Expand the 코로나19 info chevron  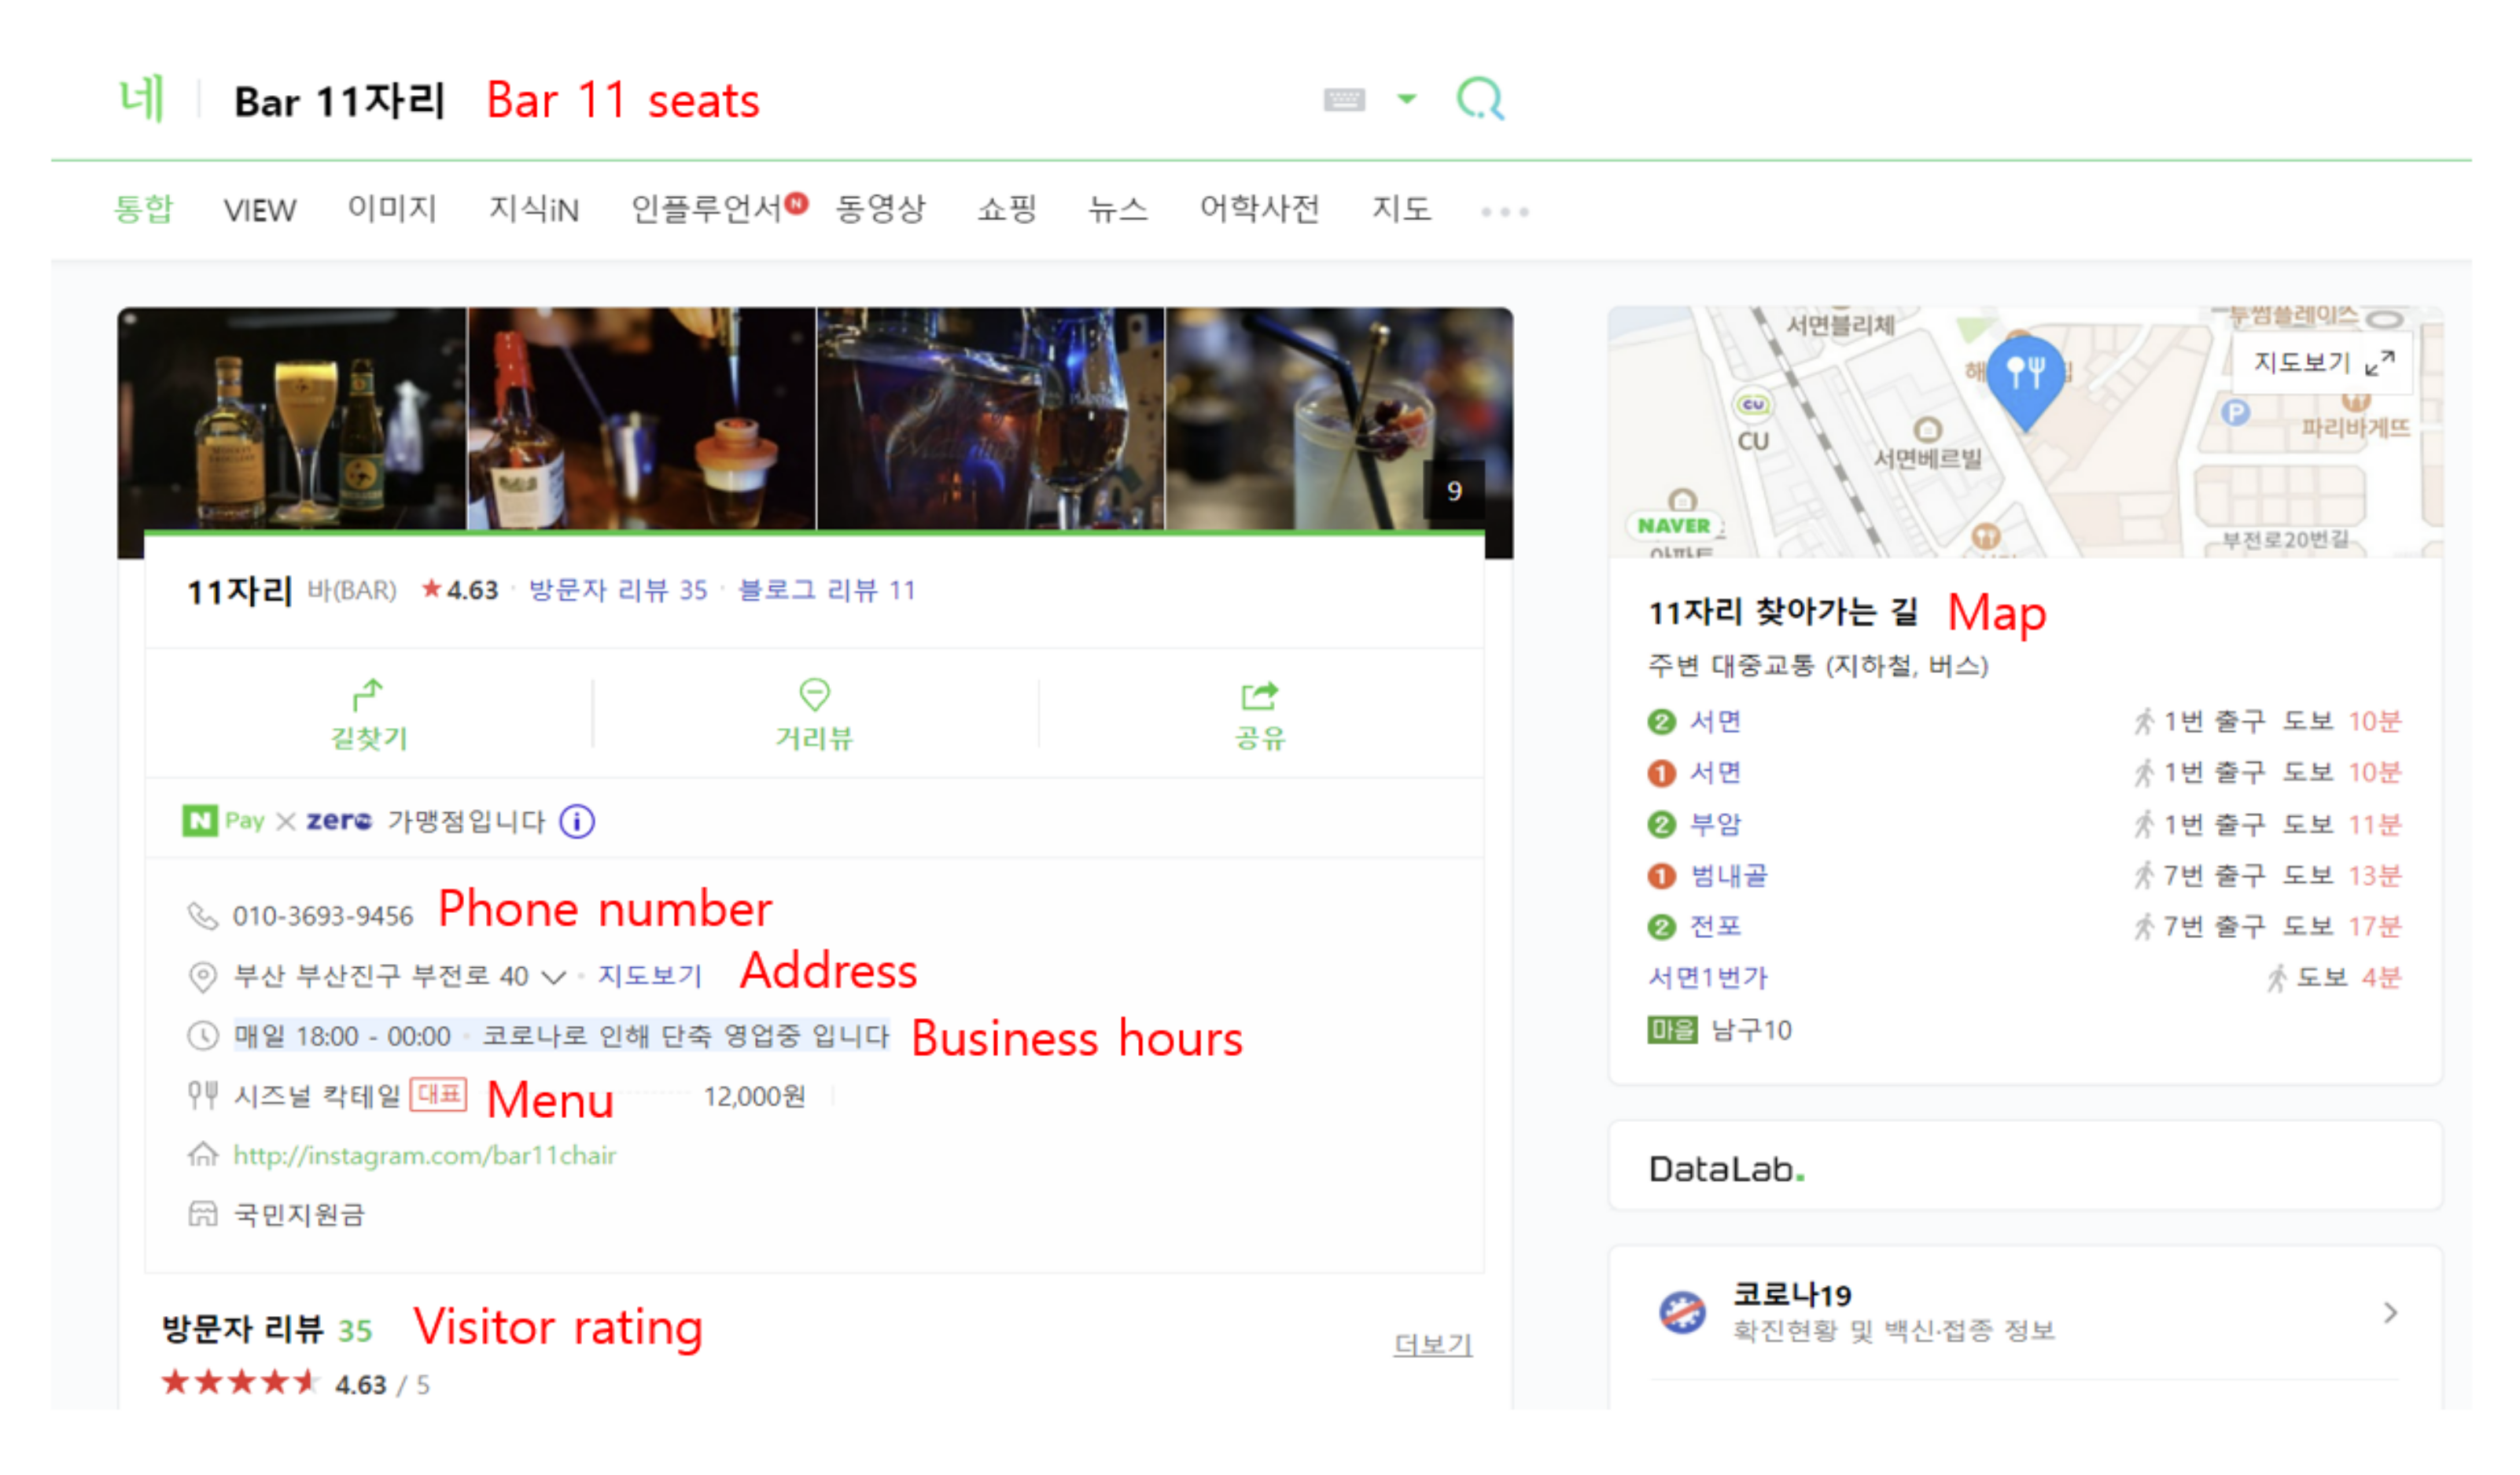(x=2390, y=1313)
